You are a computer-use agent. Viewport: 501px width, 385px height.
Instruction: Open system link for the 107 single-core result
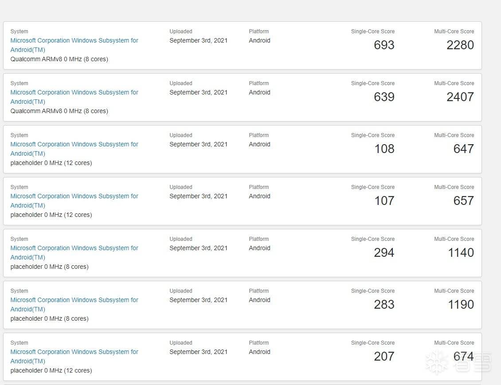tap(74, 196)
